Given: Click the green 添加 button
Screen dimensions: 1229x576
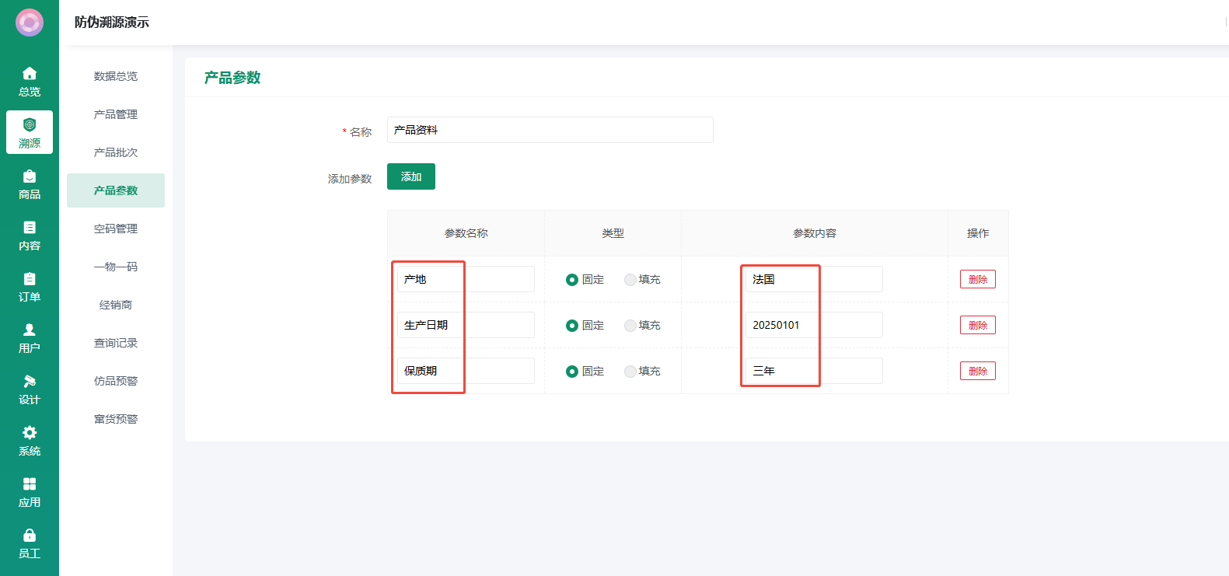Looking at the screenshot, I should [410, 176].
